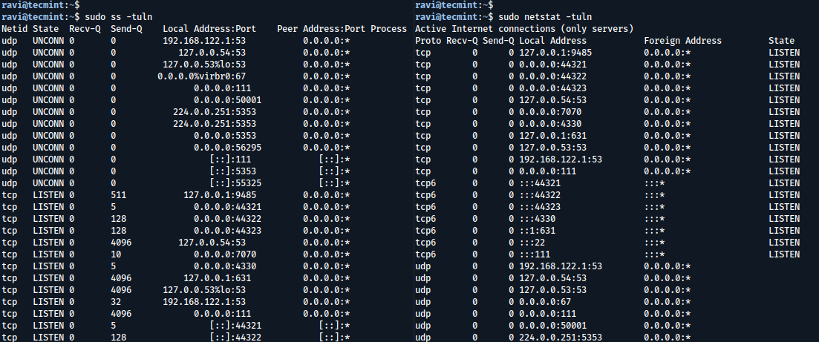The image size is (819, 342).
Task: Click the State column header in netstat output
Action: pyautogui.click(x=782, y=41)
